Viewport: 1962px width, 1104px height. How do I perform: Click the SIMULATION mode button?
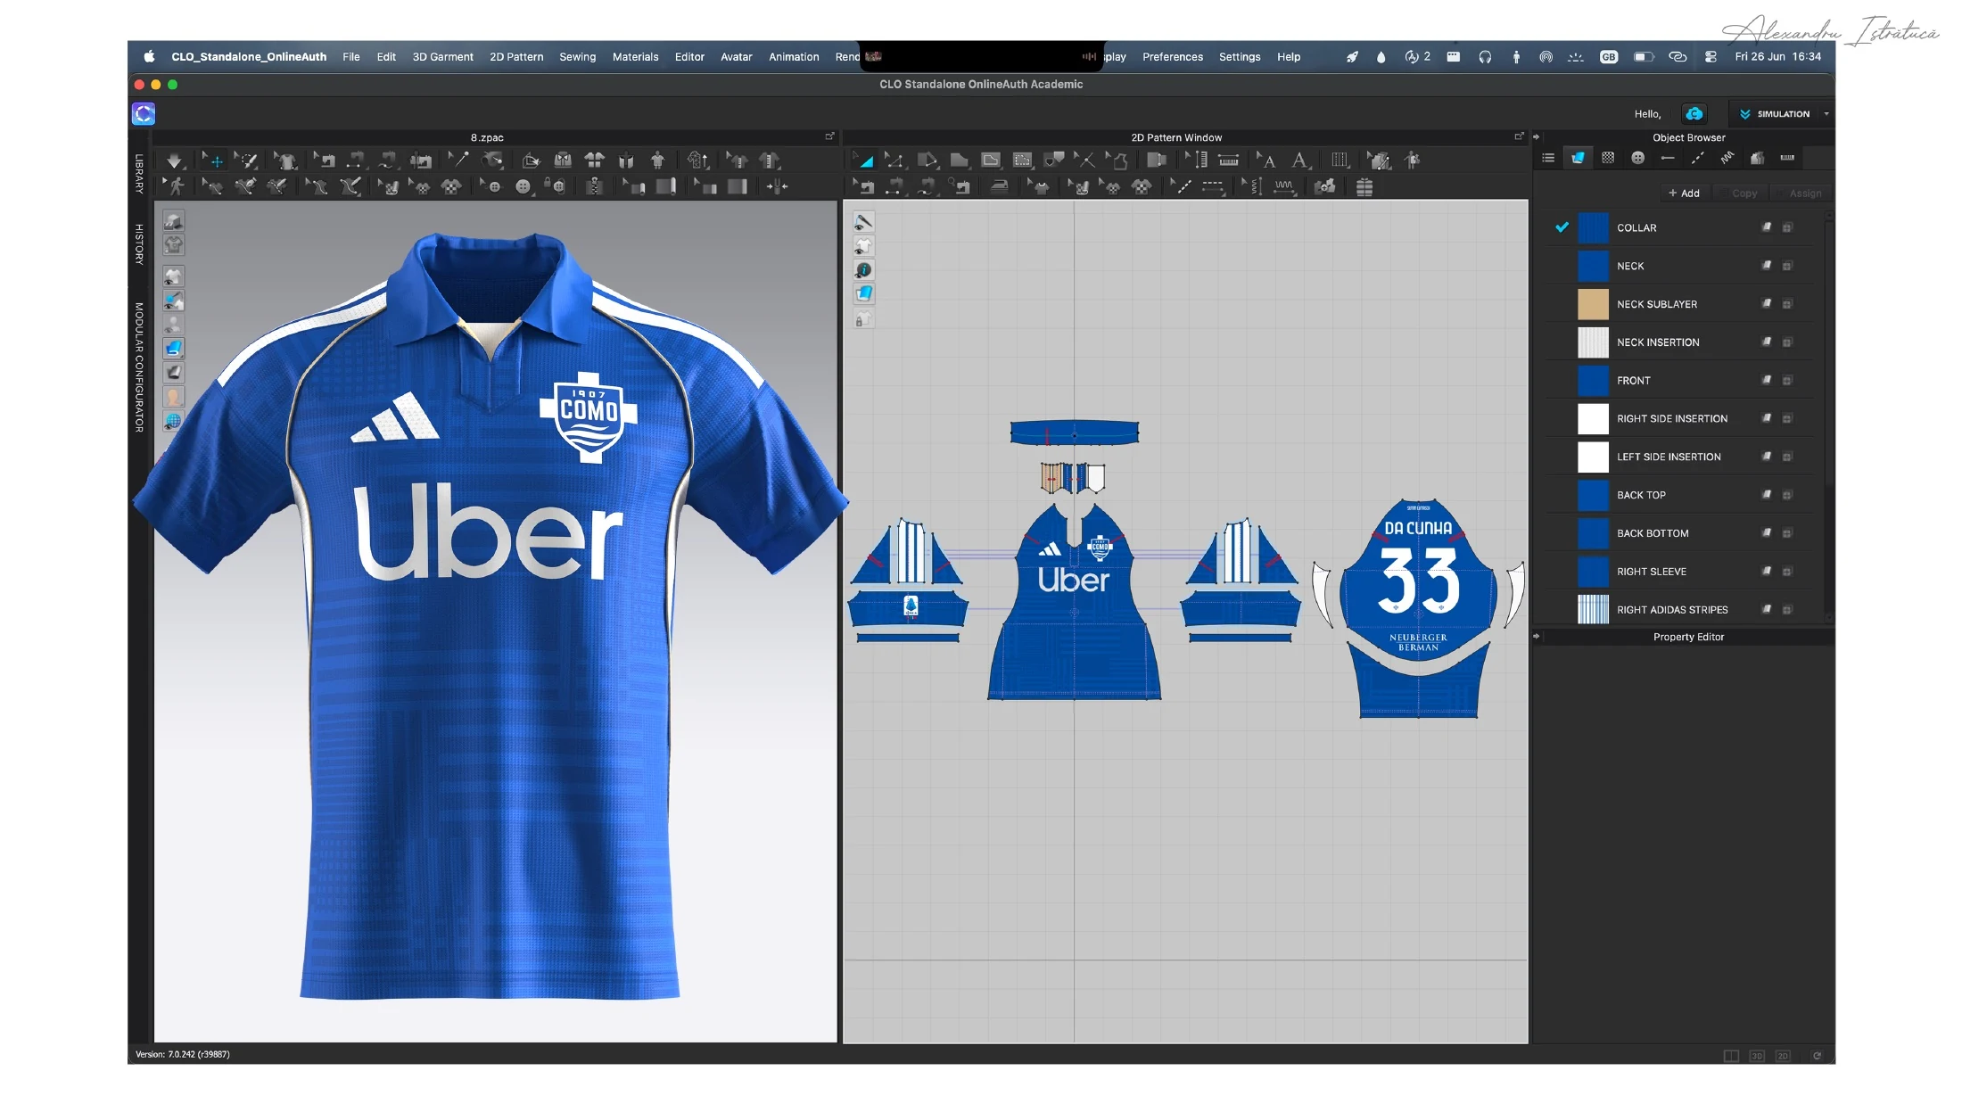click(1774, 114)
